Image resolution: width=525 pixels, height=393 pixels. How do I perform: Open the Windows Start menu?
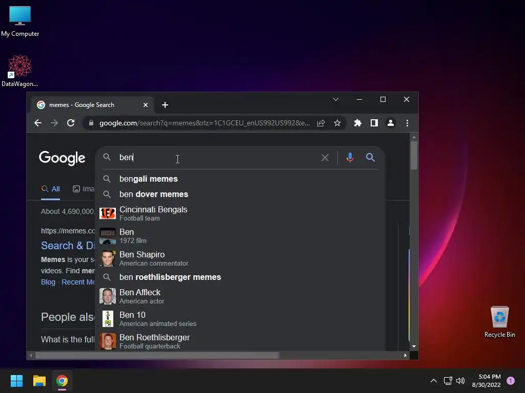(x=16, y=381)
